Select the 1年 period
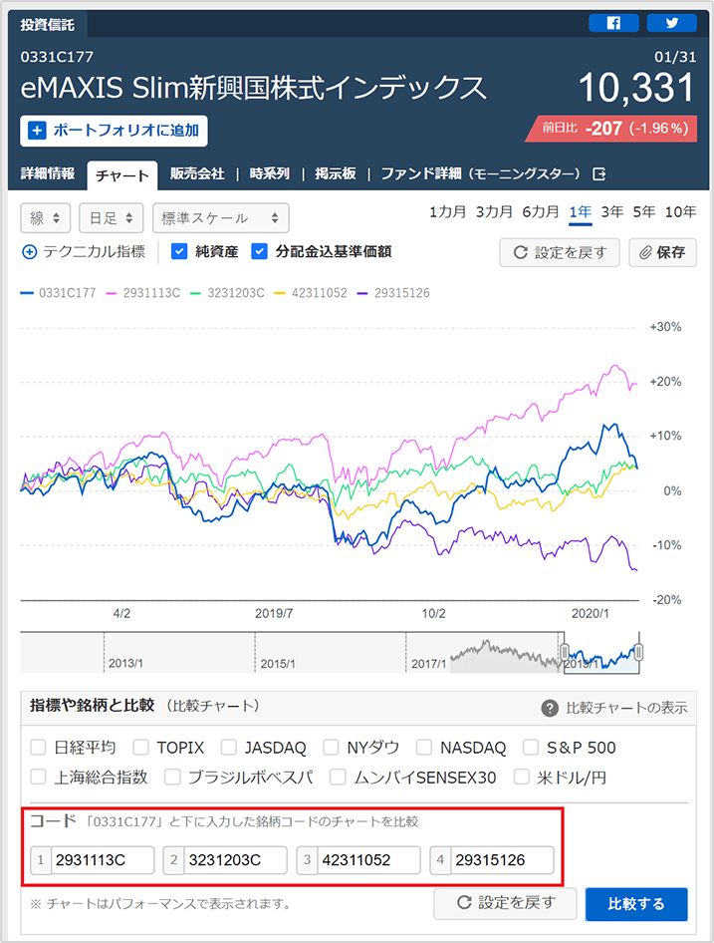Screen dimensions: 714x943 pyautogui.click(x=581, y=211)
